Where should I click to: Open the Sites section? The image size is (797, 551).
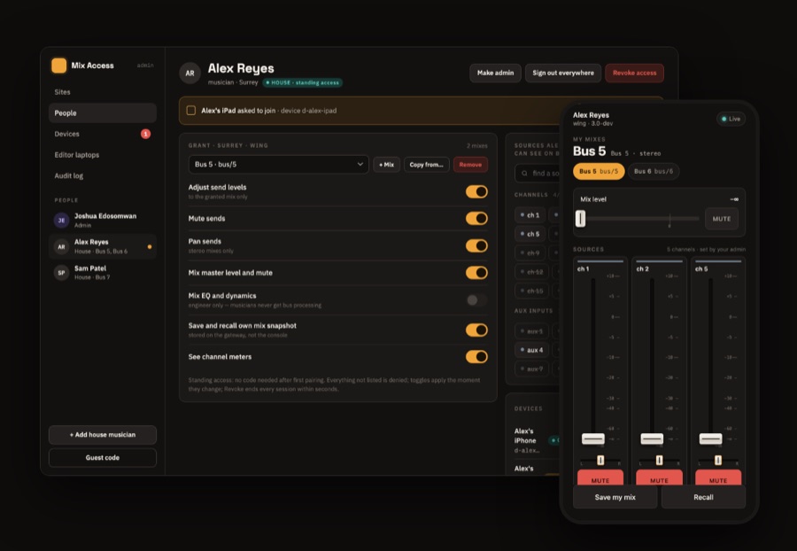(103, 92)
